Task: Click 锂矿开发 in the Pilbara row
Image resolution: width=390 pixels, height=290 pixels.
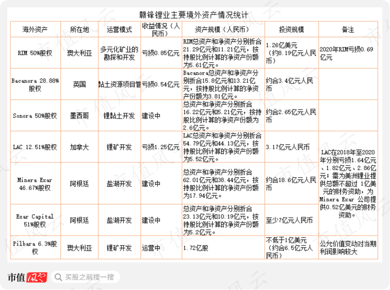Action: (x=119, y=248)
